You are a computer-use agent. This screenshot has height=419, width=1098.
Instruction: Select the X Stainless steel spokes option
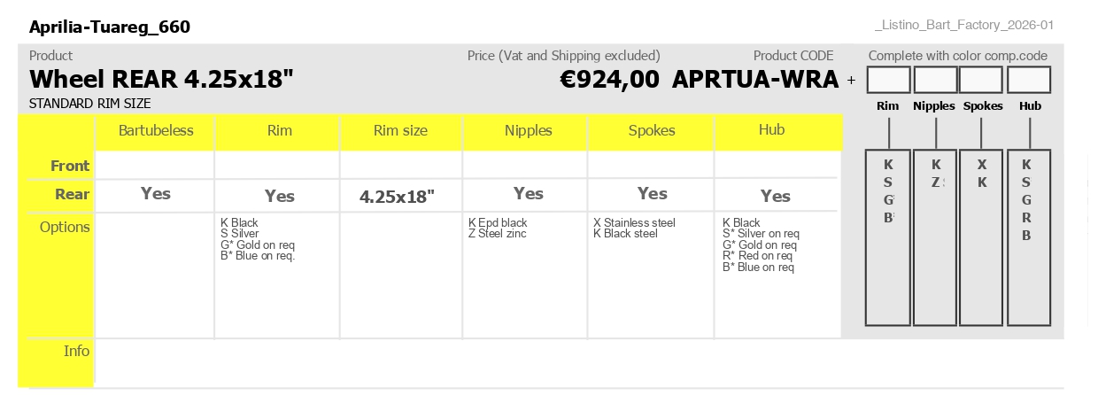(634, 223)
